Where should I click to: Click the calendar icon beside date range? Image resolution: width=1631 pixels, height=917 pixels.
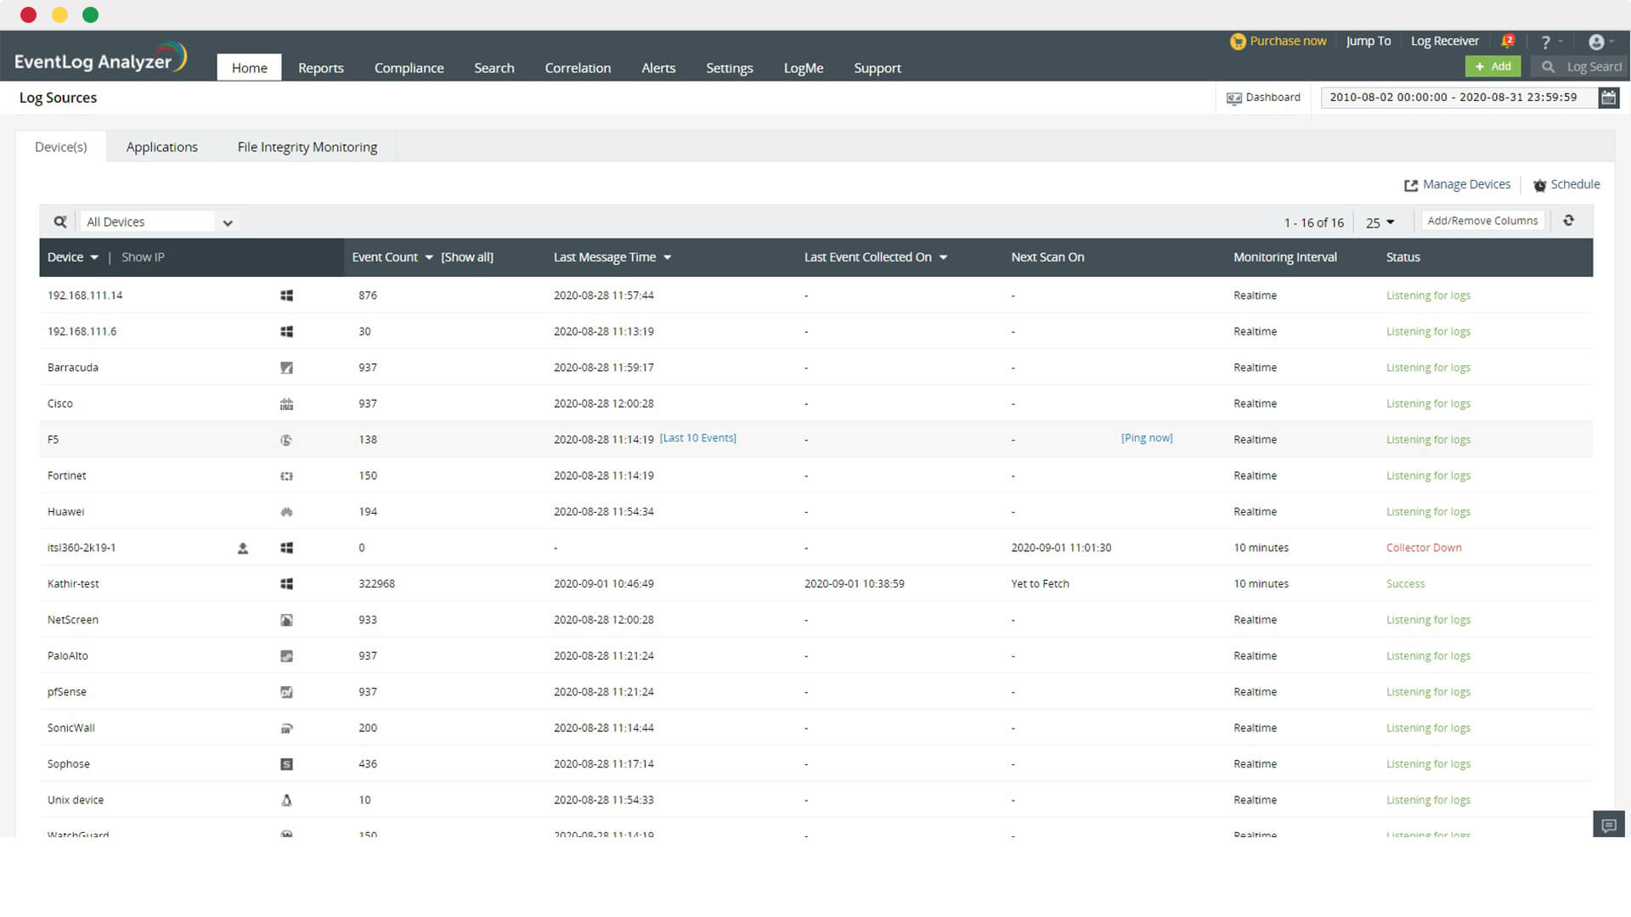[x=1608, y=98]
